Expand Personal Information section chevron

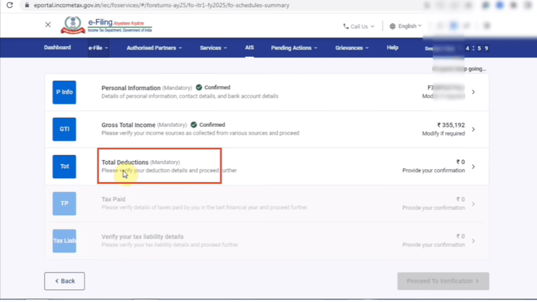click(x=473, y=92)
